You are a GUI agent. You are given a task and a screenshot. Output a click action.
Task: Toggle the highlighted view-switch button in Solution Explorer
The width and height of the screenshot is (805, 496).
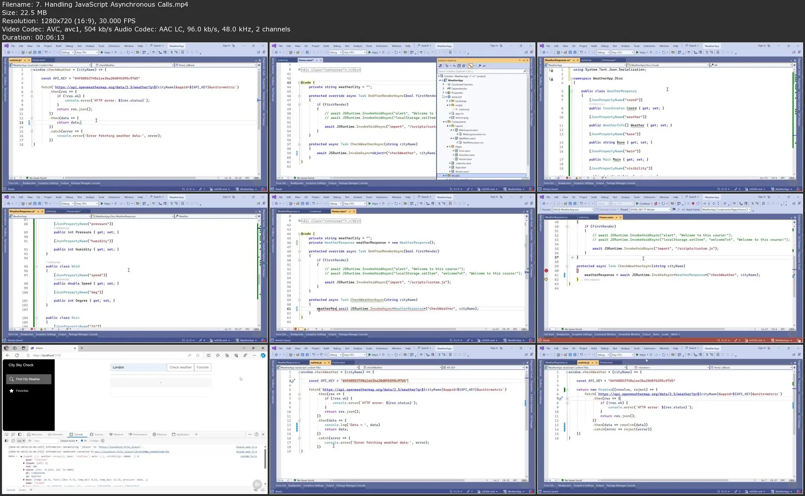pyautogui.click(x=471, y=66)
